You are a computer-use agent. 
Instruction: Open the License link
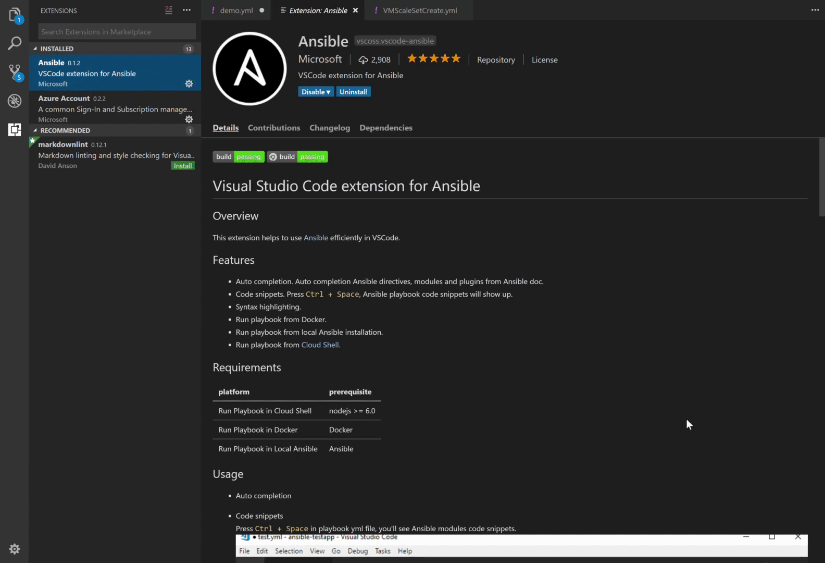tap(545, 60)
